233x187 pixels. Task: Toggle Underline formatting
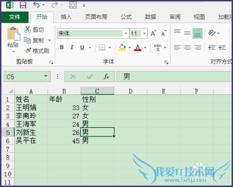point(82,48)
